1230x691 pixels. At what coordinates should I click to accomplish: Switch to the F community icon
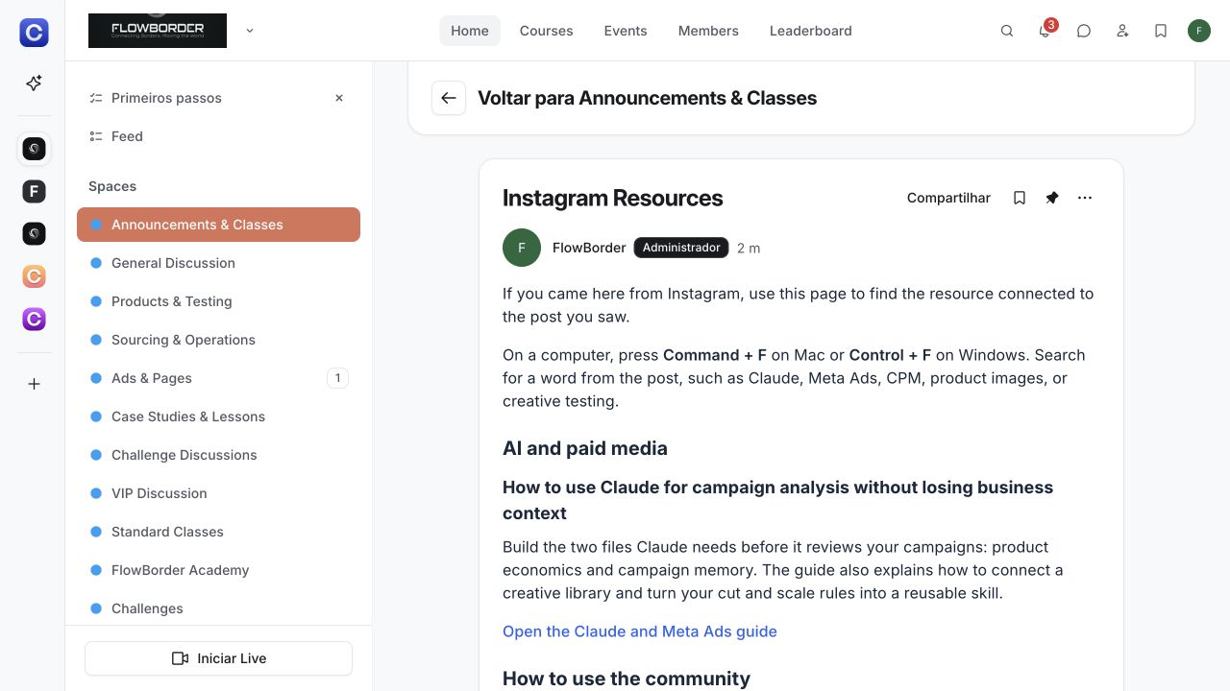[34, 191]
